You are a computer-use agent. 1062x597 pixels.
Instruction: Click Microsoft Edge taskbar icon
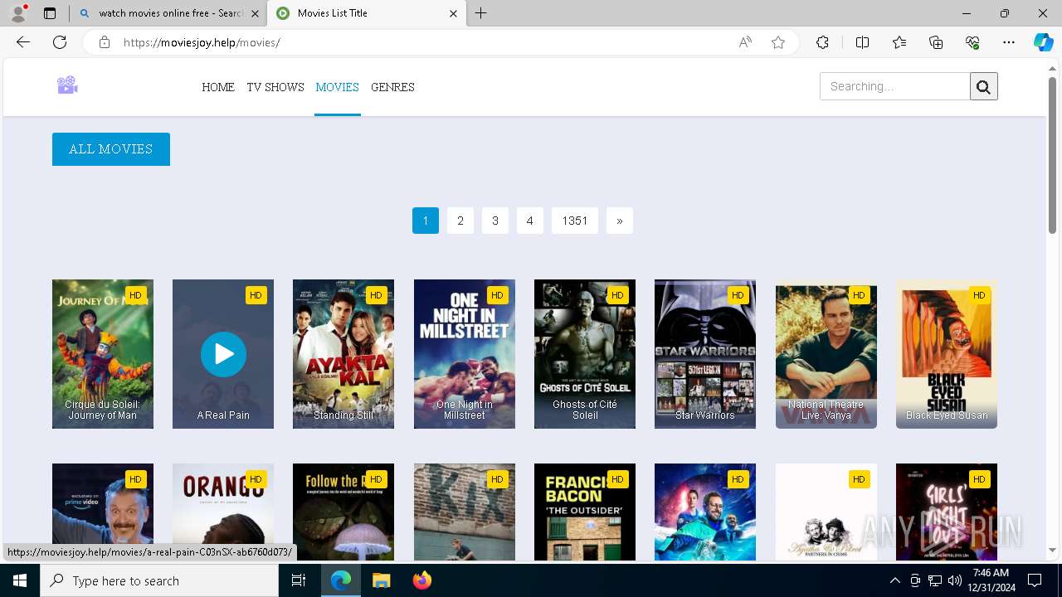point(341,580)
